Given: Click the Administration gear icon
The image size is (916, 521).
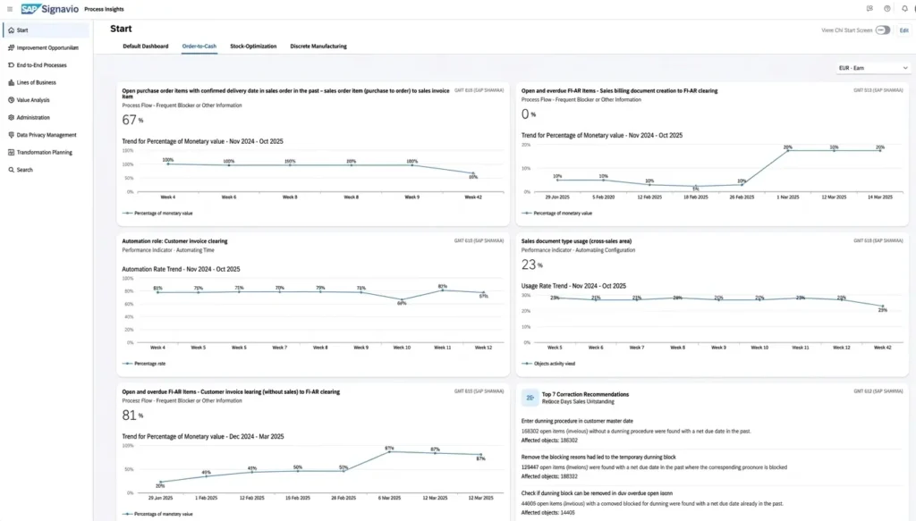Looking at the screenshot, I should pyautogui.click(x=11, y=117).
